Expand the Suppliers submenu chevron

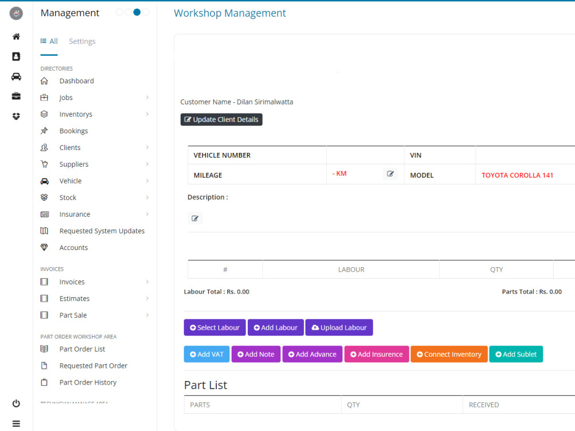coord(147,164)
